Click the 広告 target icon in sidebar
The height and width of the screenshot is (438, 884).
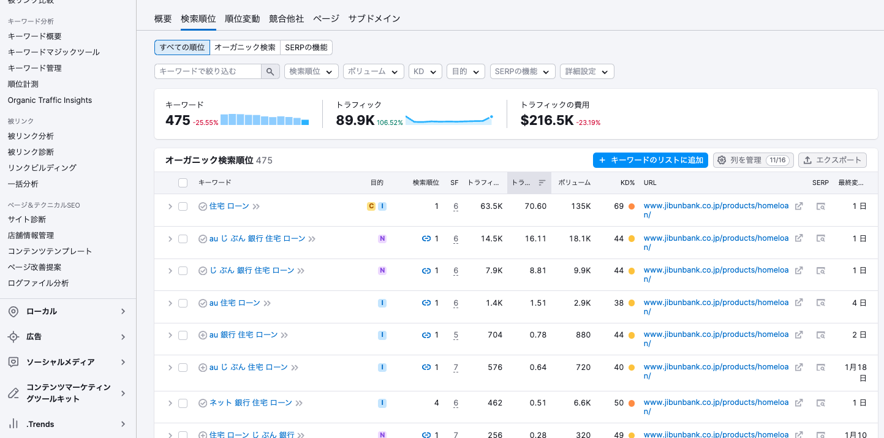click(x=13, y=337)
